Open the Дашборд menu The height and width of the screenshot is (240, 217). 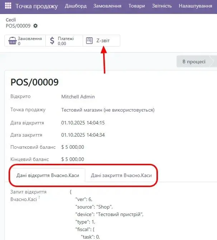[x=76, y=6]
